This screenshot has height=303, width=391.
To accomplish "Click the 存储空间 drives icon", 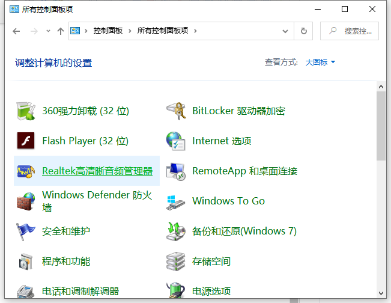I will (x=176, y=262).
